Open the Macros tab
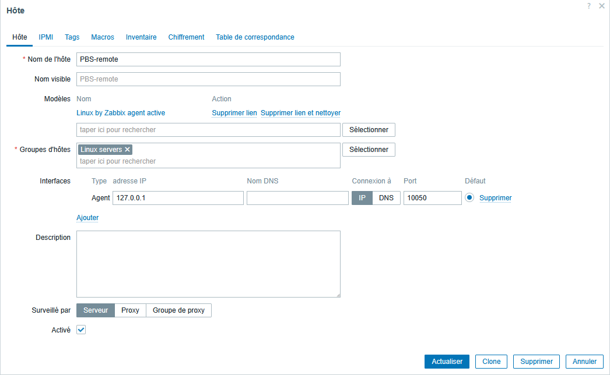The image size is (610, 375). tap(102, 37)
